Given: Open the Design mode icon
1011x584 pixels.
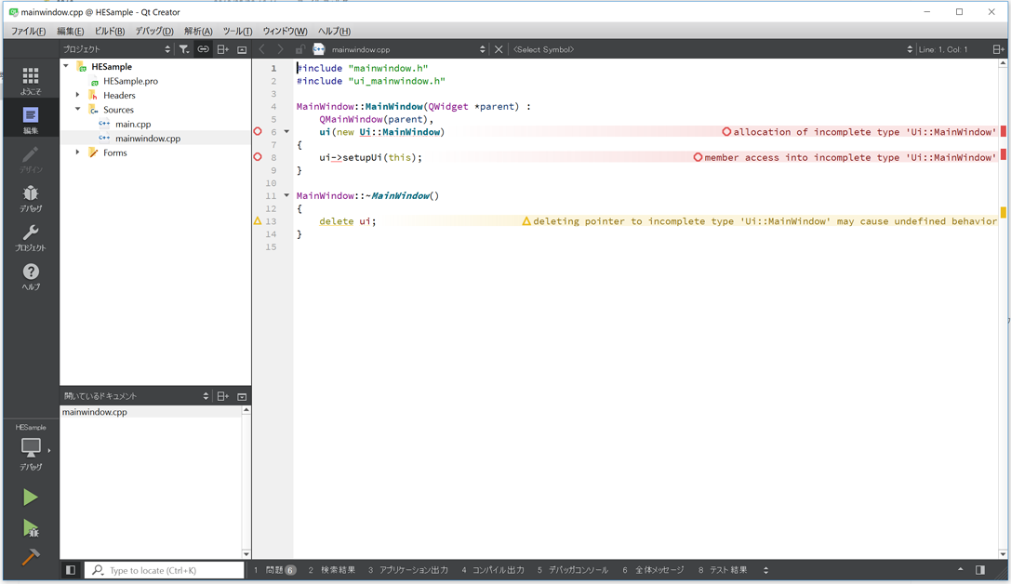Looking at the screenshot, I should [31, 159].
